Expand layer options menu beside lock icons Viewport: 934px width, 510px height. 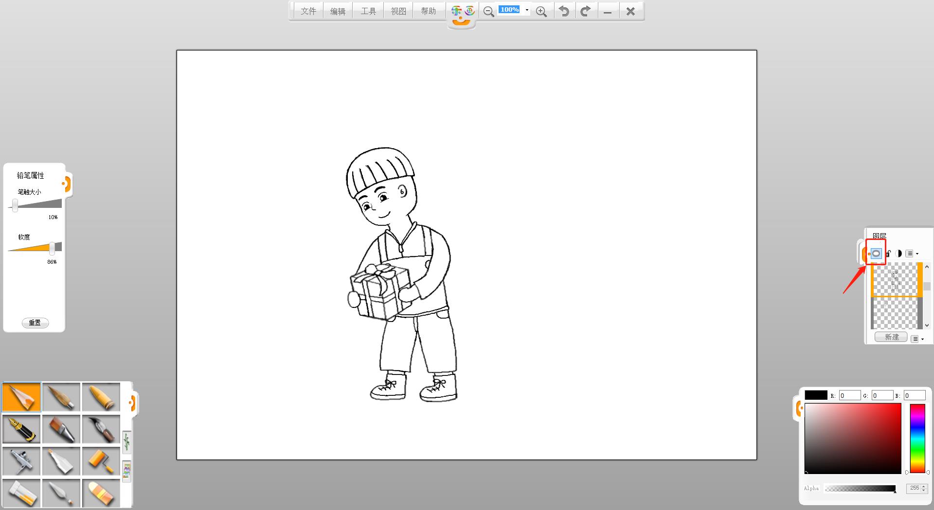tap(912, 253)
